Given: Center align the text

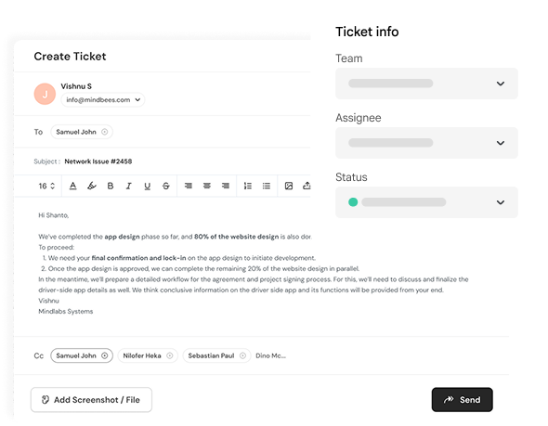Looking at the screenshot, I should tap(207, 186).
